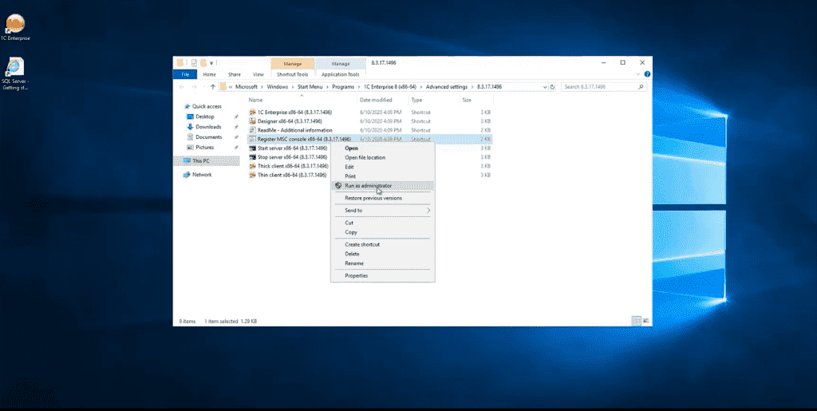Click the Register MSC console file icon

tap(253, 139)
